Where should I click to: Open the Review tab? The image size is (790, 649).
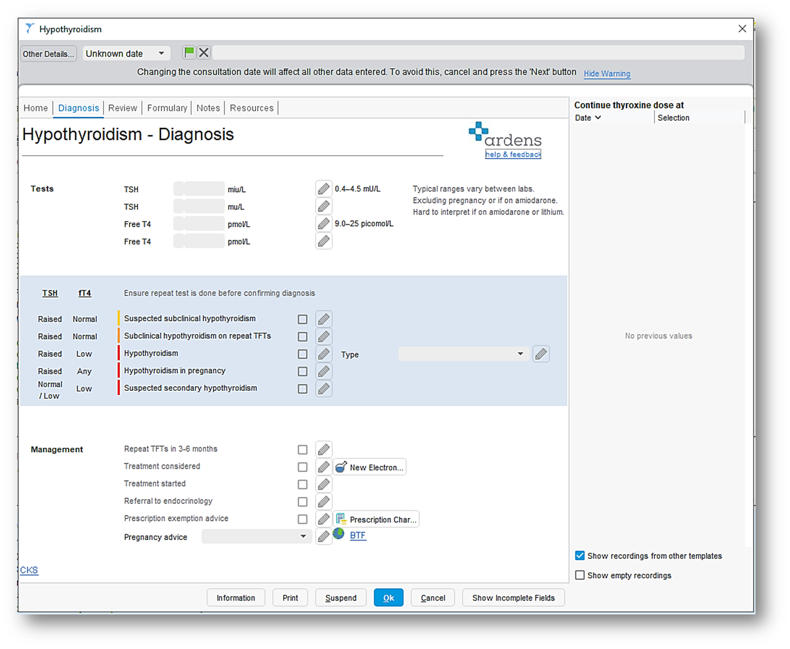click(x=123, y=108)
